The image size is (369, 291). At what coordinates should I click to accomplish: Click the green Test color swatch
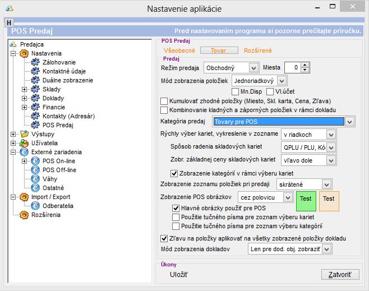pos(306,199)
